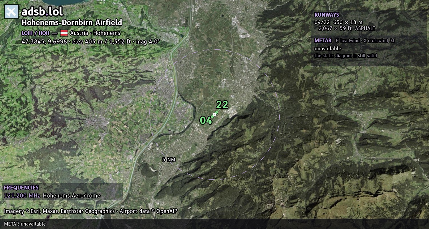The width and height of the screenshot is (429, 229).
Task: Click the RUNWAYS panel heading
Action: (327, 15)
